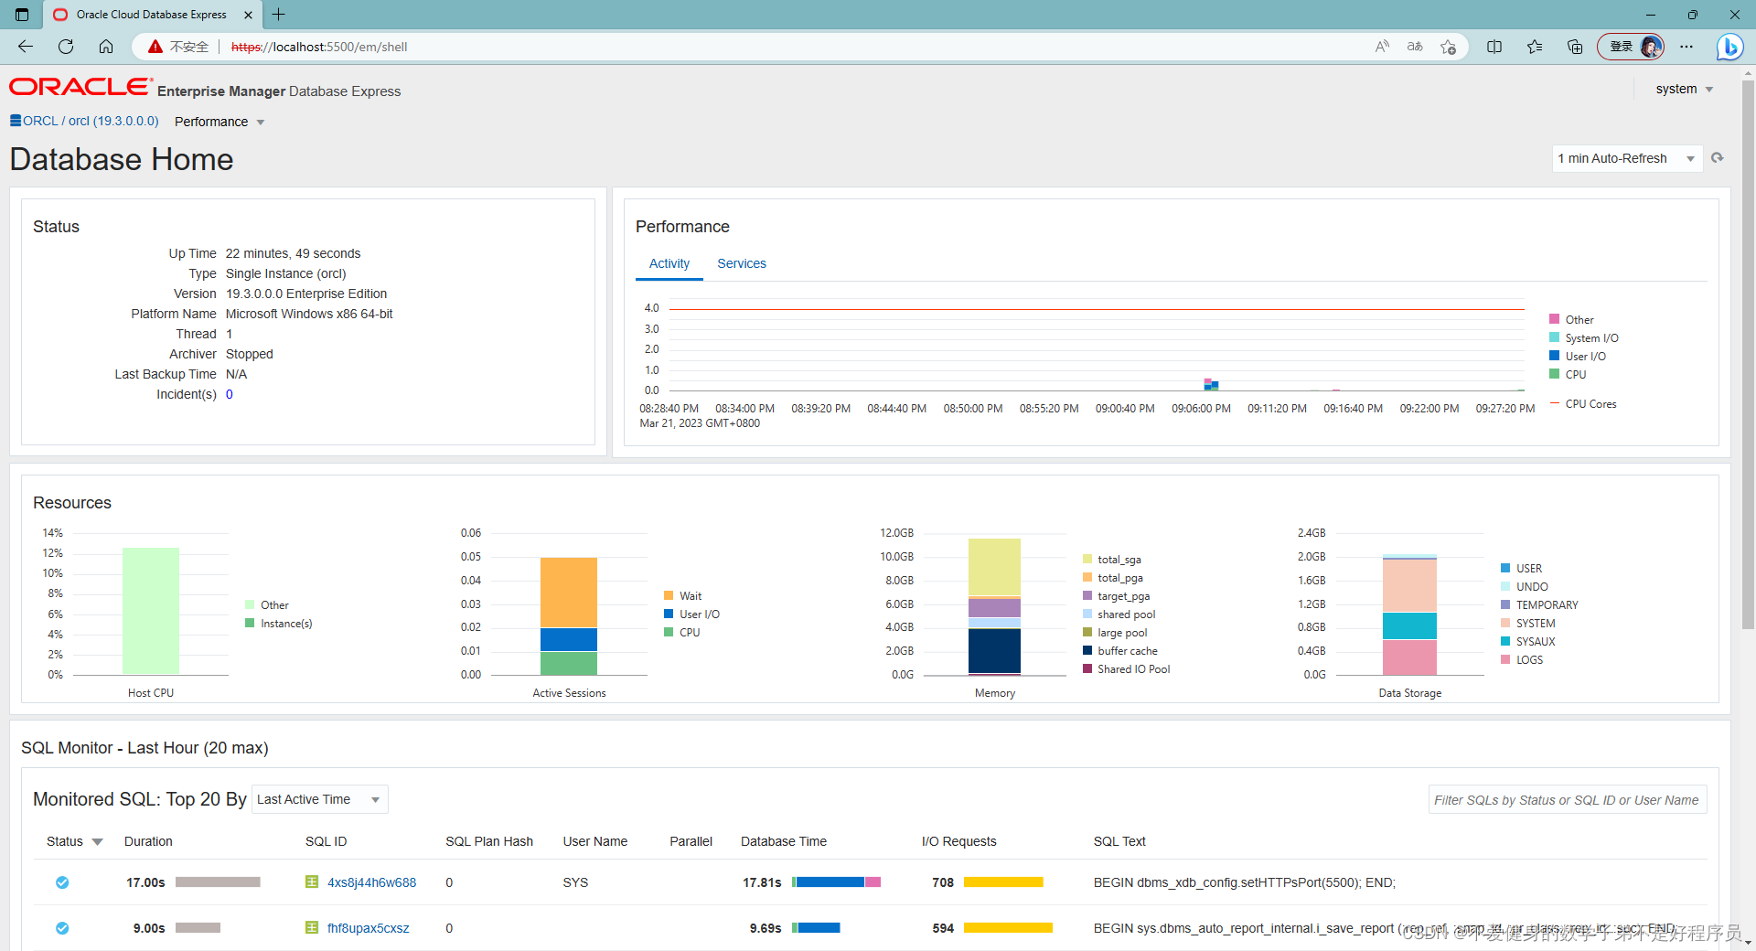This screenshot has width=1756, height=951.
Task: Open the ORCL / orcl (19.3.0.0.0) link
Action: [x=91, y=121]
